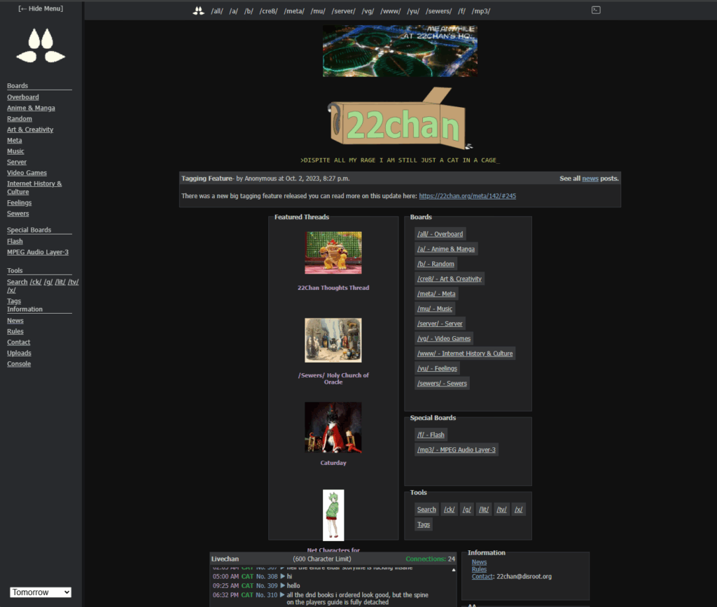Follow the 22chan.org/meta/142 update link

[467, 196]
